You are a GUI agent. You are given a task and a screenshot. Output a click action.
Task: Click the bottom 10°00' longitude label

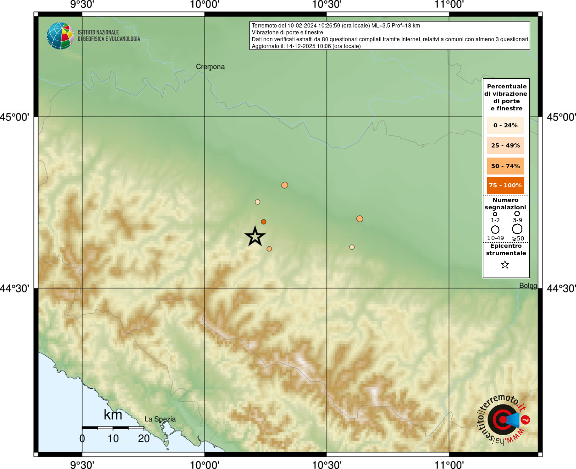coord(205,465)
